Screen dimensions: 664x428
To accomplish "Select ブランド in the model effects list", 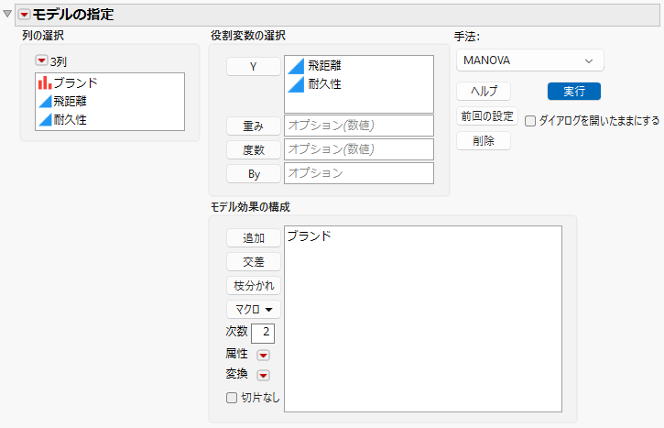I will coord(310,236).
